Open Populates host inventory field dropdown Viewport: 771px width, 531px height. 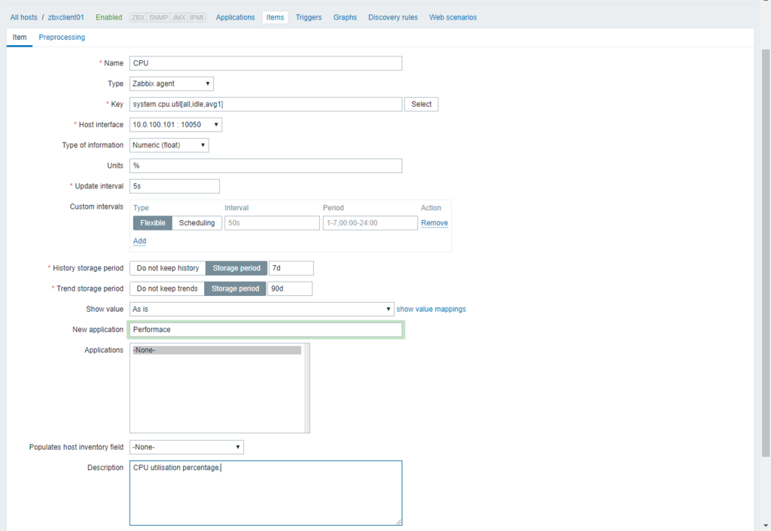tap(187, 447)
